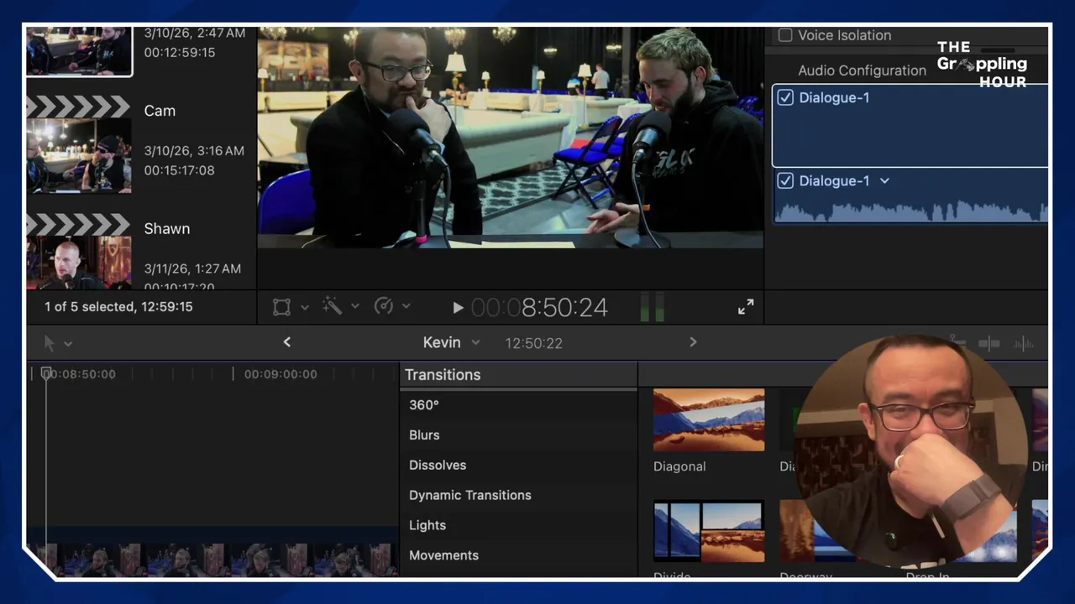Image resolution: width=1075 pixels, height=604 pixels.
Task: Toggle Voice Isolation checkbox
Action: click(x=785, y=35)
